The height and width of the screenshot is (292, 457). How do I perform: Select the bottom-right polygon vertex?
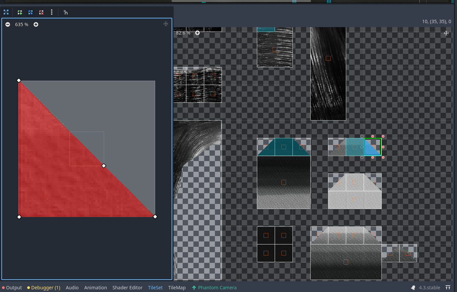pyautogui.click(x=155, y=217)
